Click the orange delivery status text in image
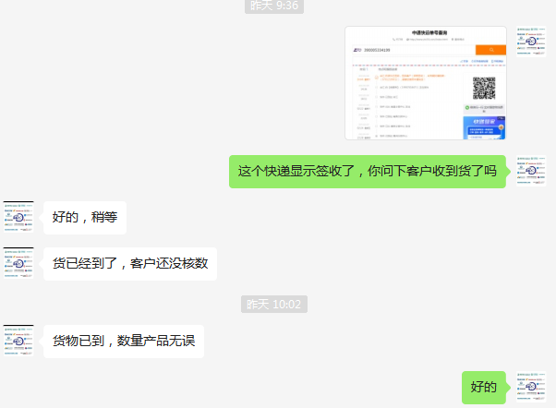This screenshot has height=408, width=556. (412, 78)
